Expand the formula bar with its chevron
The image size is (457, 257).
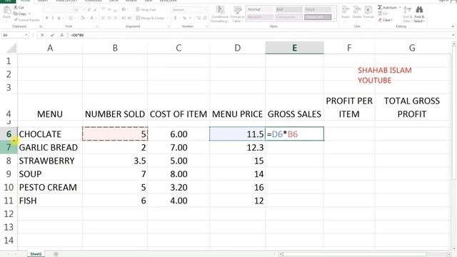click(x=453, y=35)
